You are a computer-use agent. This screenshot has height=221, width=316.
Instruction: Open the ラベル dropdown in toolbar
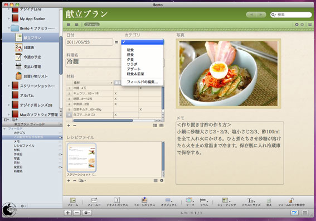coord(204,202)
